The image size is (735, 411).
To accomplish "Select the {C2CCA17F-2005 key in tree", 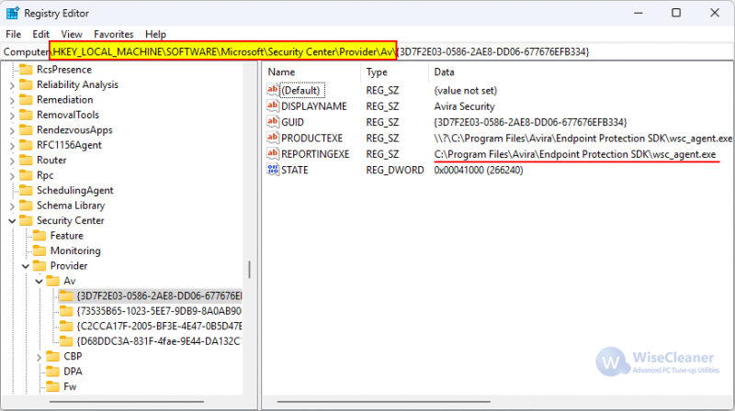I will (x=159, y=327).
